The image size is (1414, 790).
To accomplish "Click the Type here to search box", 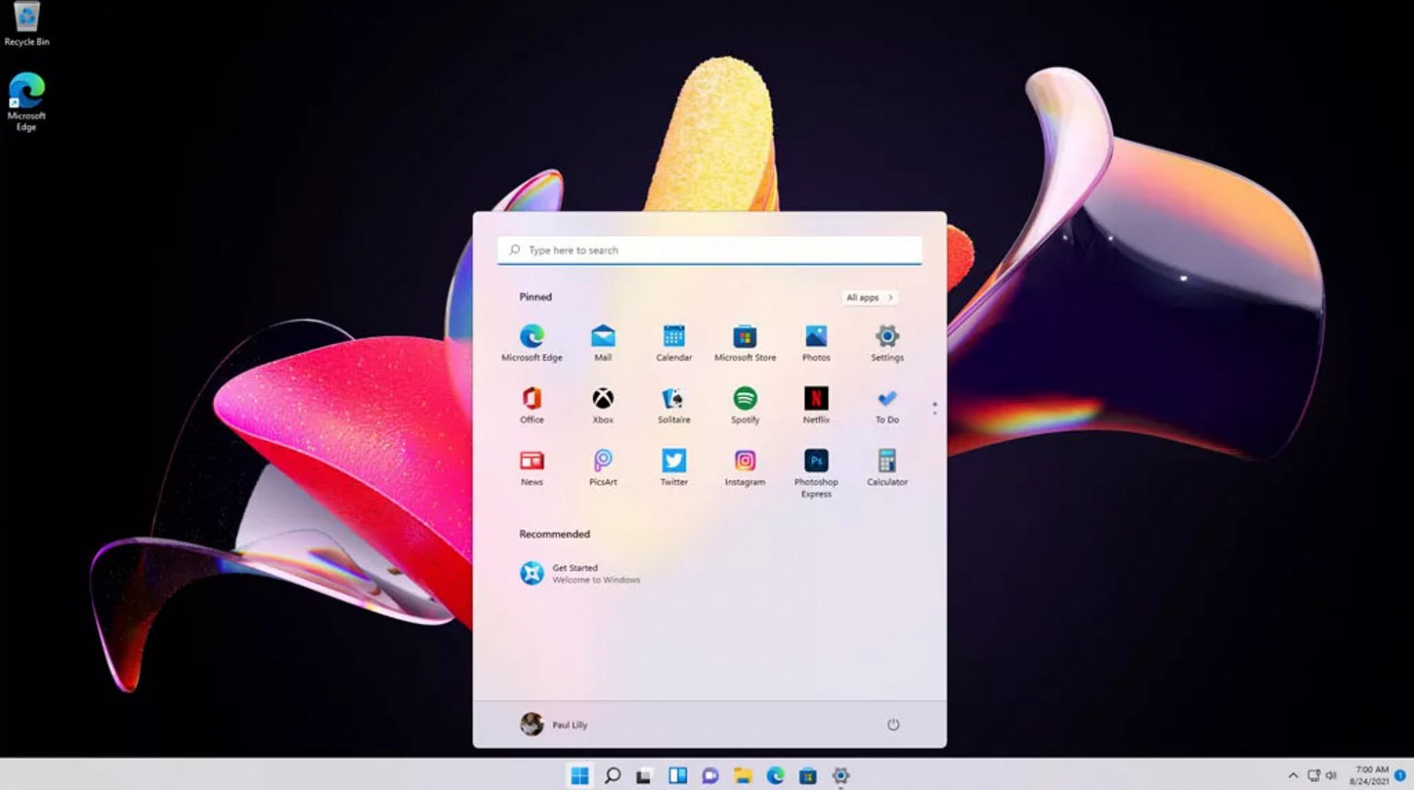I will [709, 251].
